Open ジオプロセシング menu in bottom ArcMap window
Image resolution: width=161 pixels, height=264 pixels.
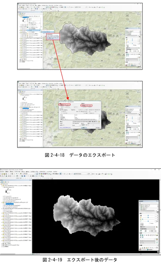34,172
